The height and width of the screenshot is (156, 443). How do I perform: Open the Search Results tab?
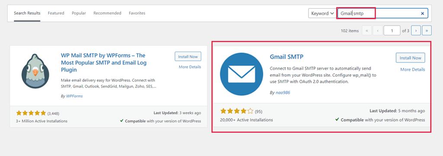[27, 13]
